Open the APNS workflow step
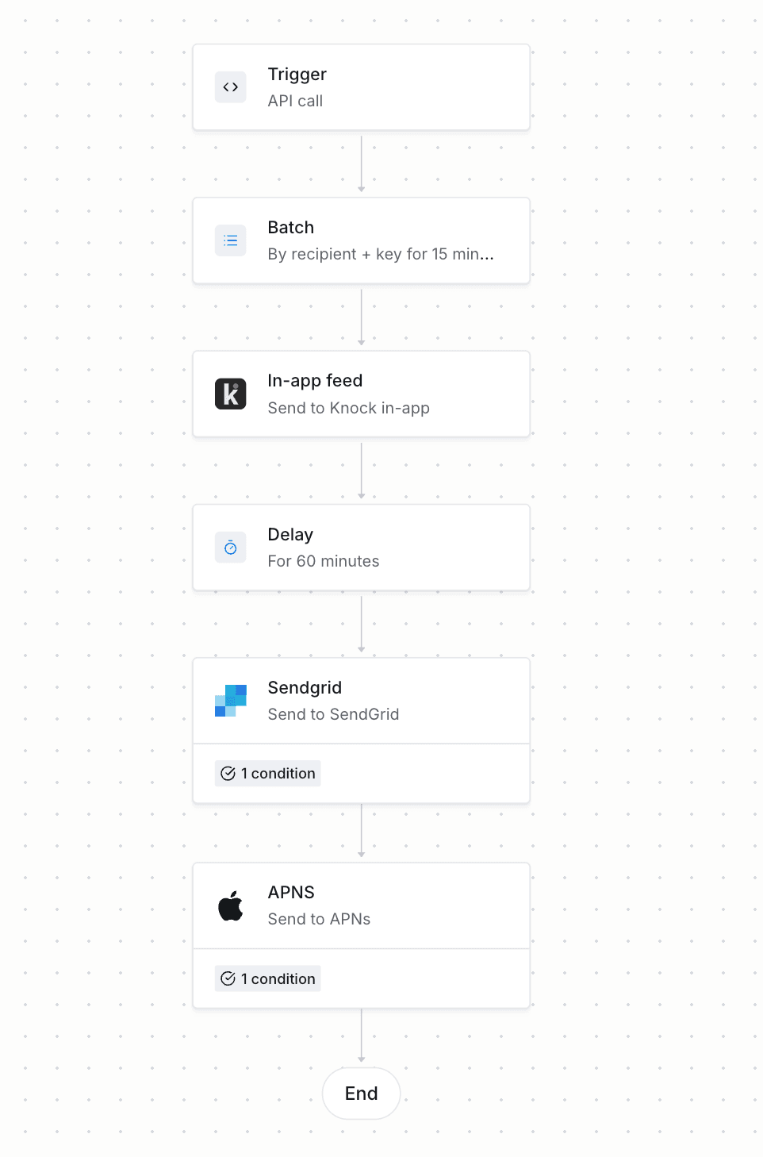763x1157 pixels. tap(361, 905)
